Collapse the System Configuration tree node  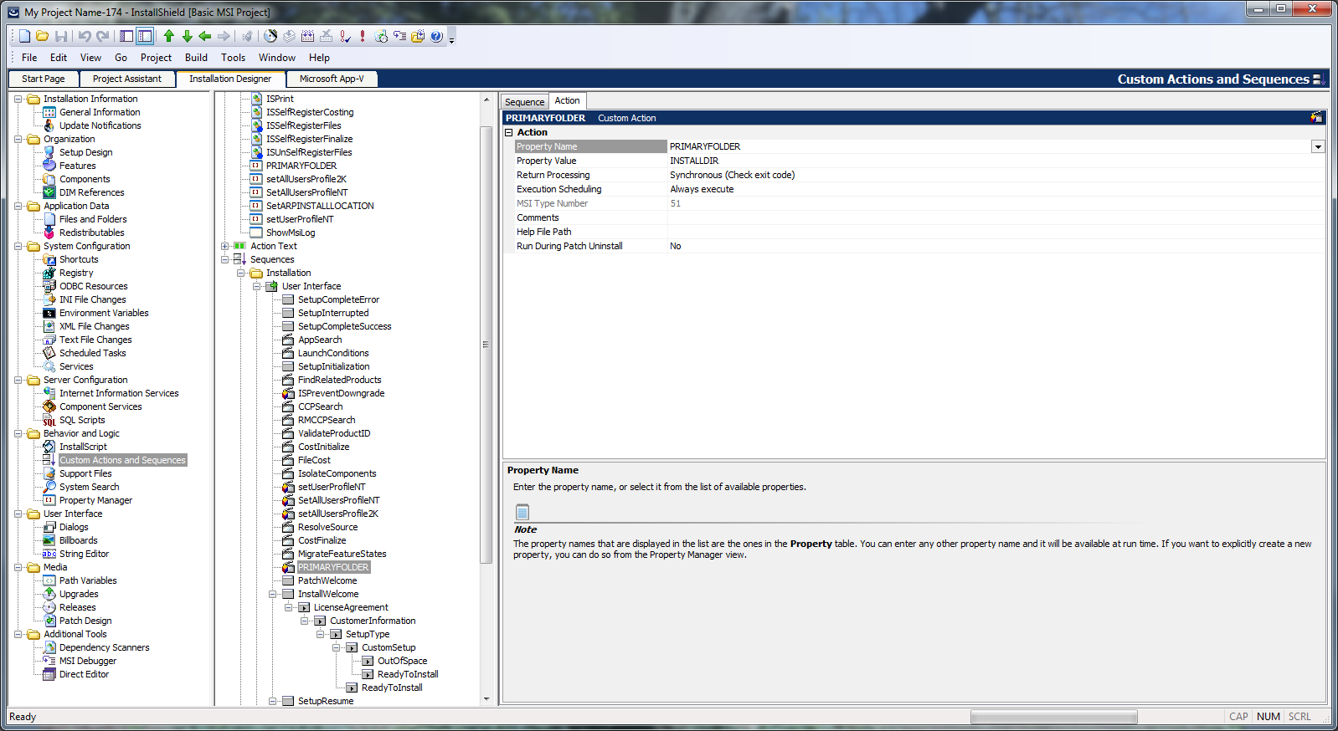click(x=18, y=246)
